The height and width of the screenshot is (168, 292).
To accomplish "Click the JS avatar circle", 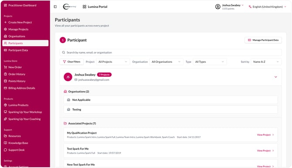I will pyautogui.click(x=68, y=77).
